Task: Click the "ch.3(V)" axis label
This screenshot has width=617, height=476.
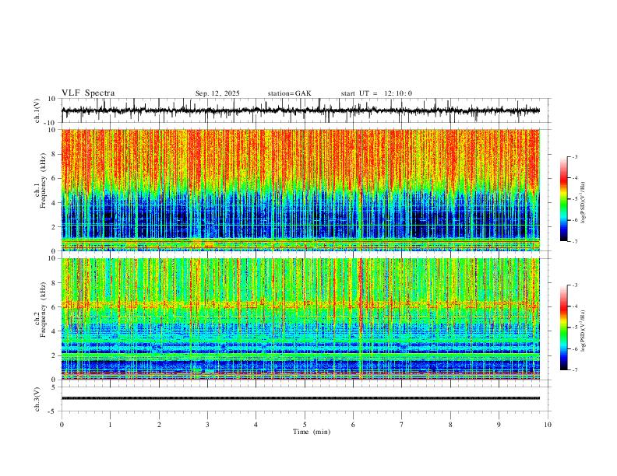Action: (x=37, y=399)
